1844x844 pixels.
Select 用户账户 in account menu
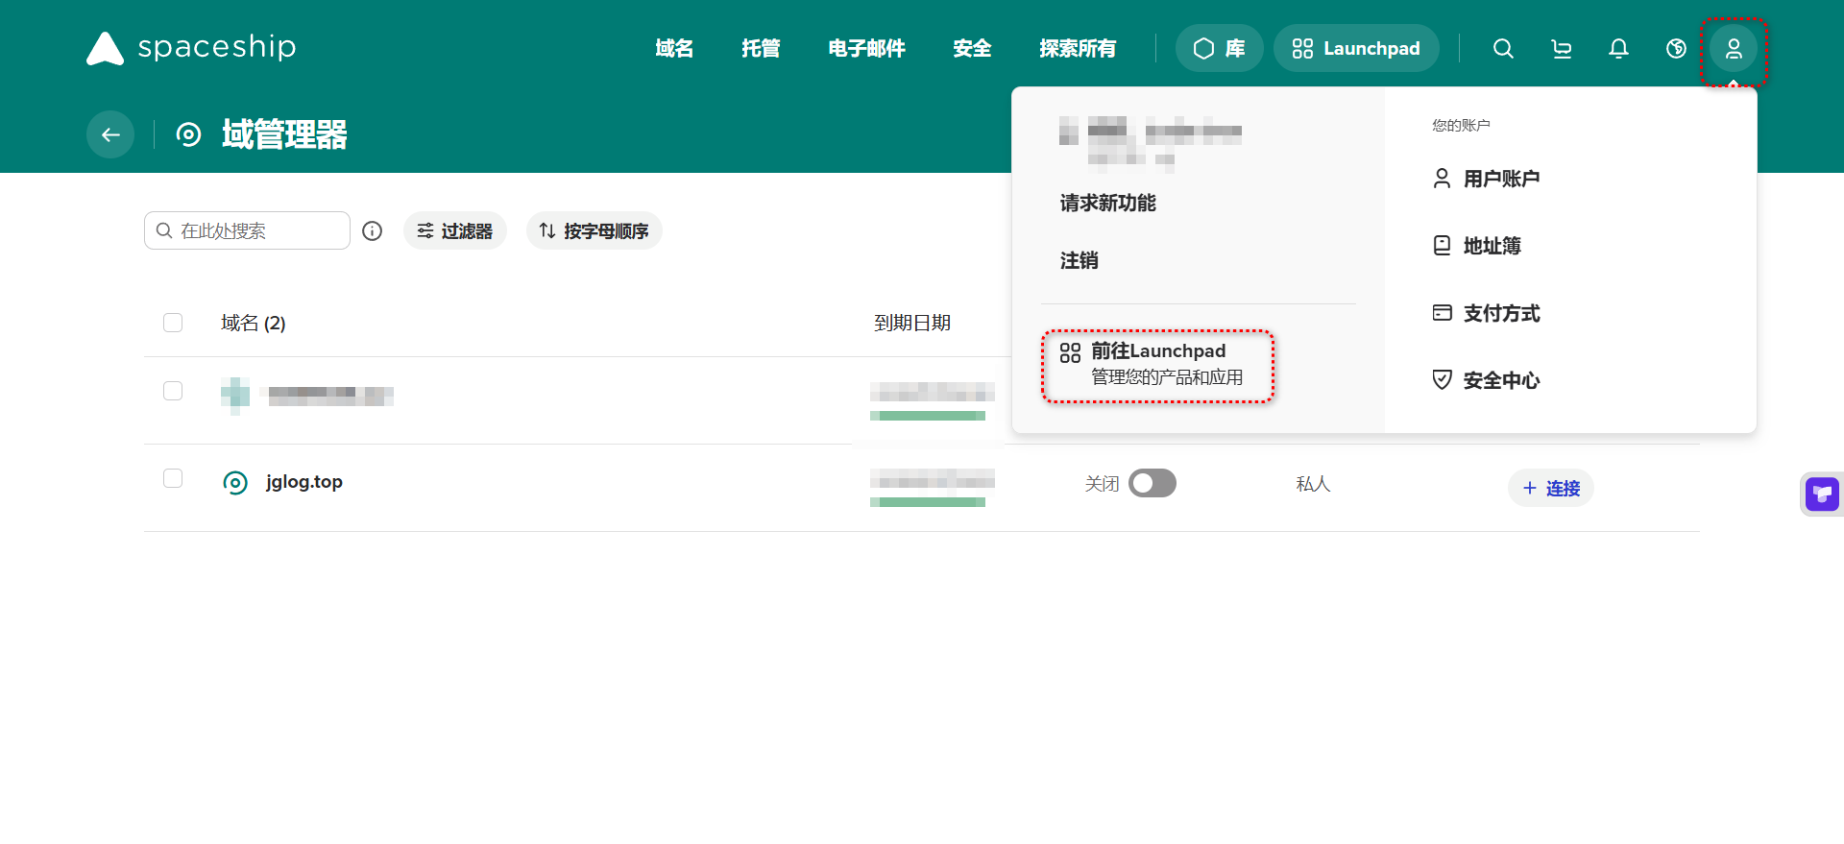(1500, 179)
